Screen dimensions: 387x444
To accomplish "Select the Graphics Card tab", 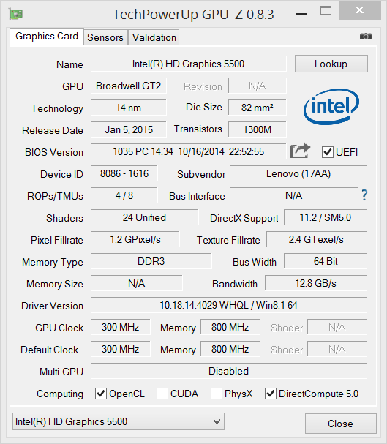I will pyautogui.click(x=47, y=37).
